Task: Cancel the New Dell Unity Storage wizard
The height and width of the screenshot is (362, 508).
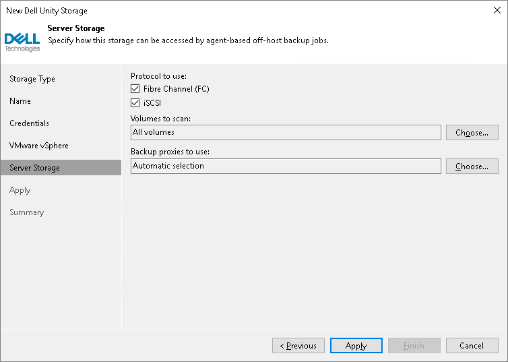Action: pyautogui.click(x=472, y=345)
